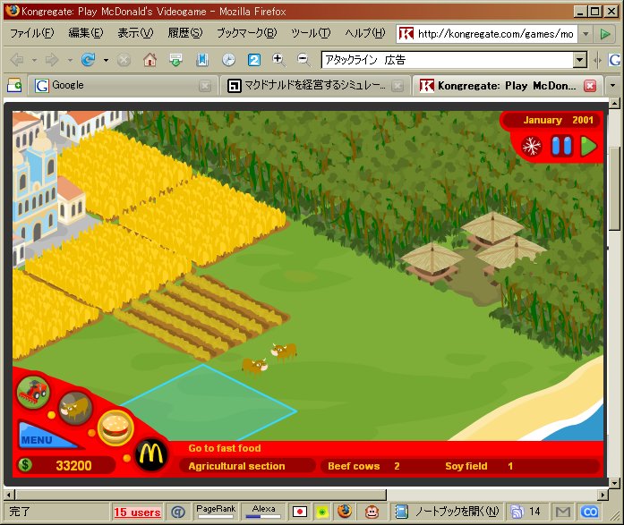
Task: Click the horizontal scrollbar thumb
Action: click(201, 495)
